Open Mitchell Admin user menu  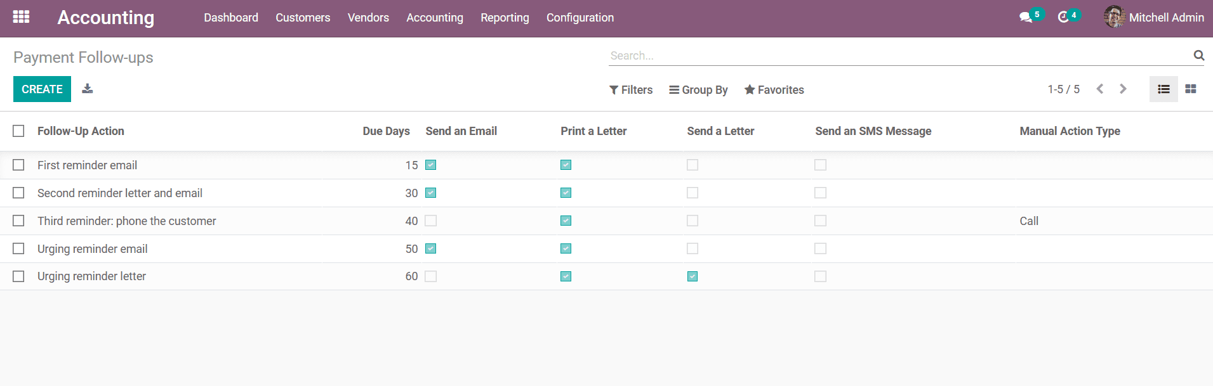[1154, 18]
